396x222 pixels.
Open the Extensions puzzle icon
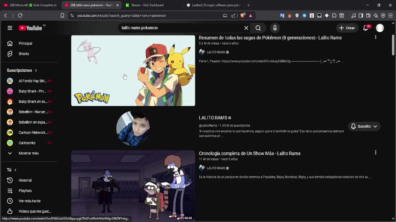tap(334, 15)
